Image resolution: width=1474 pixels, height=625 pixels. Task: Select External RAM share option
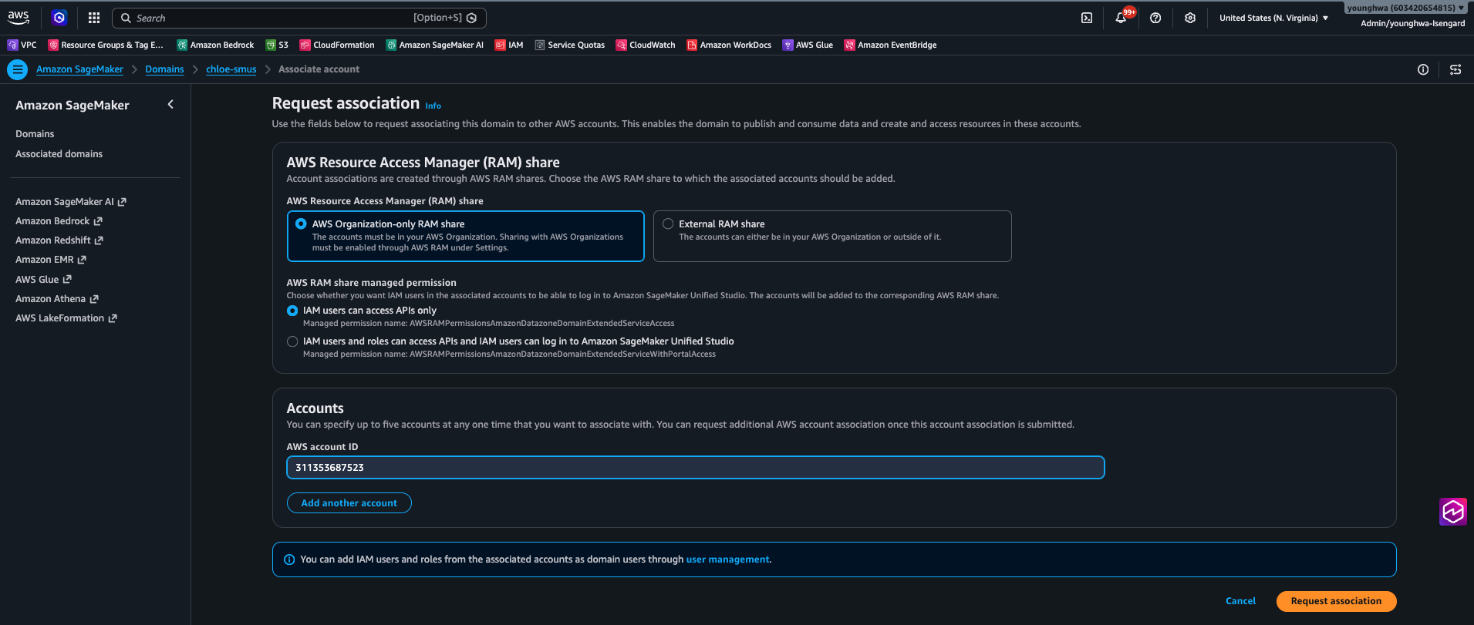click(x=668, y=223)
